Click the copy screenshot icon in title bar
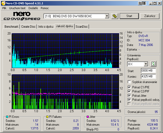 click(x=140, y=3)
